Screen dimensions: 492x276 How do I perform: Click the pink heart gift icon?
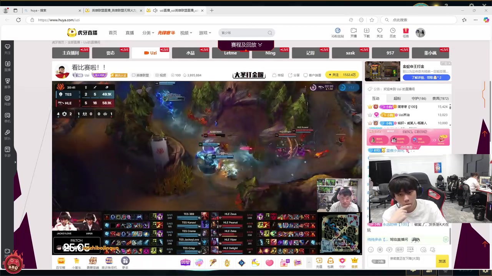click(x=269, y=263)
